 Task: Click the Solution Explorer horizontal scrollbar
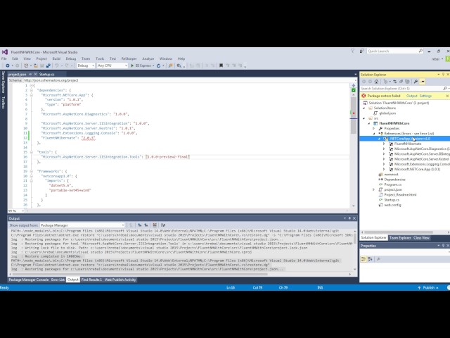pyautogui.click(x=399, y=232)
